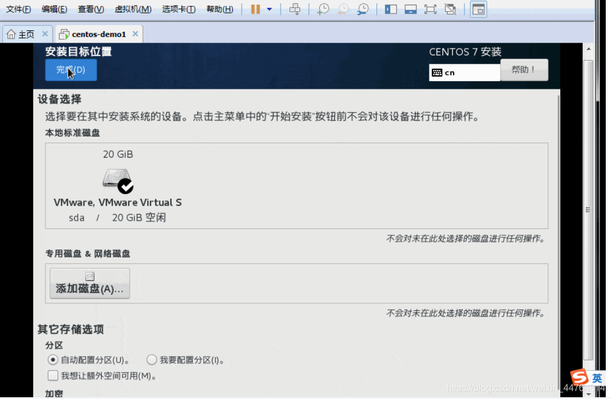The image size is (611, 399).
Task: Click the console view icon
Action: pos(479,9)
